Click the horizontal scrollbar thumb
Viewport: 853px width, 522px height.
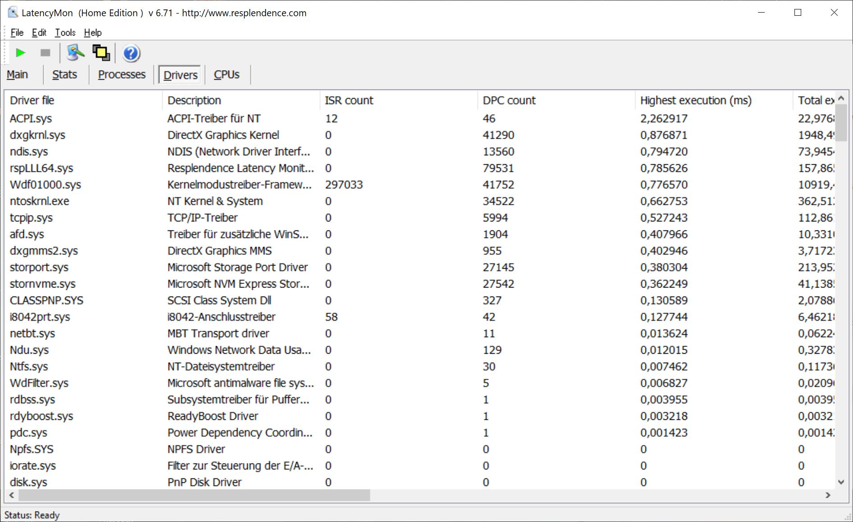[x=194, y=495]
